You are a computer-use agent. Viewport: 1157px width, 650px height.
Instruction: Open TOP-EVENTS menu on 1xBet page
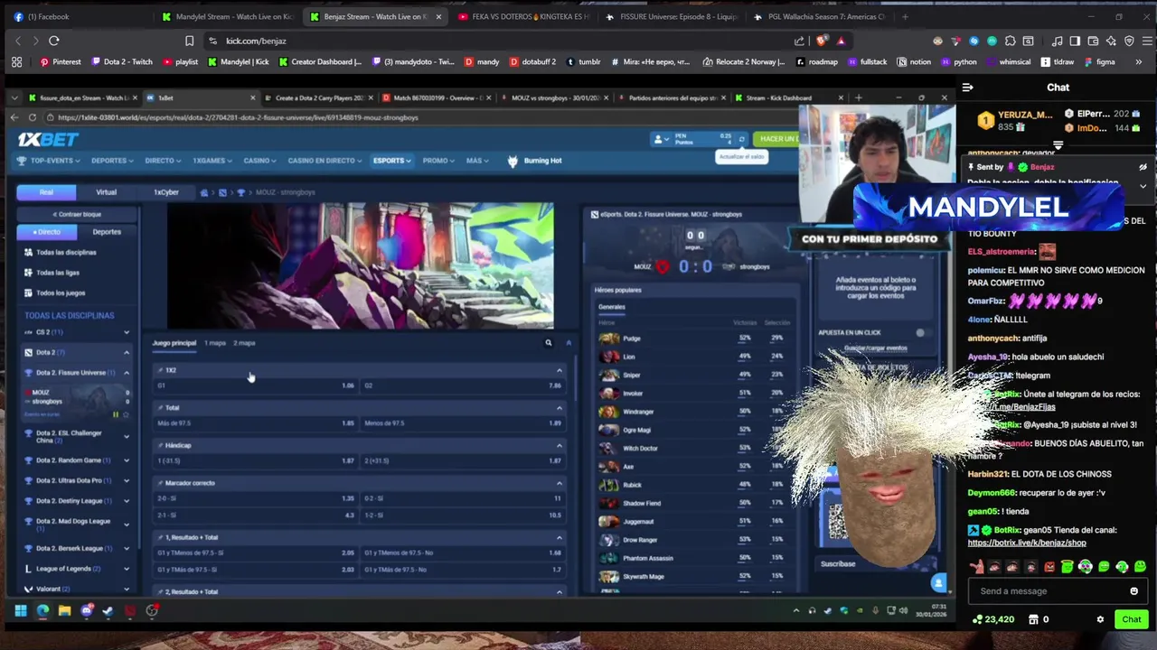click(x=49, y=161)
